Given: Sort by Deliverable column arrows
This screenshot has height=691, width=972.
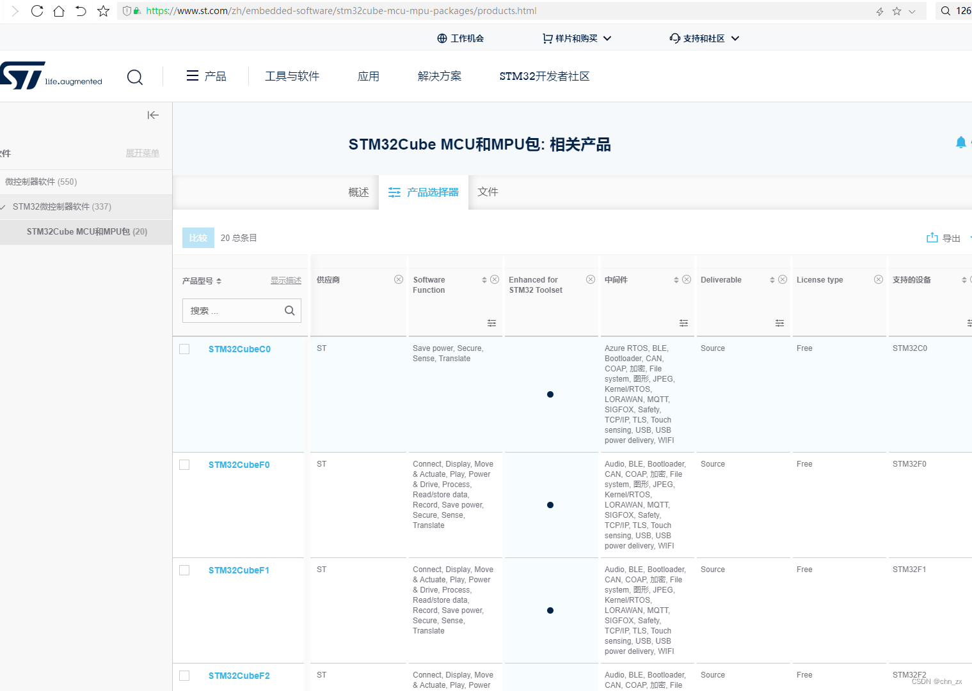Looking at the screenshot, I should (x=772, y=280).
